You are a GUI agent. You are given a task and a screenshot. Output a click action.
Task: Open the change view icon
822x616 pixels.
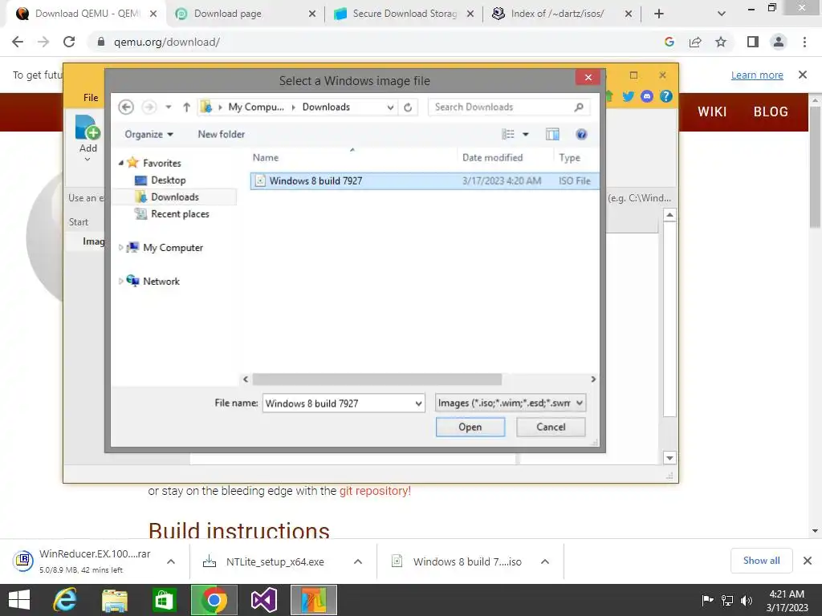508,135
